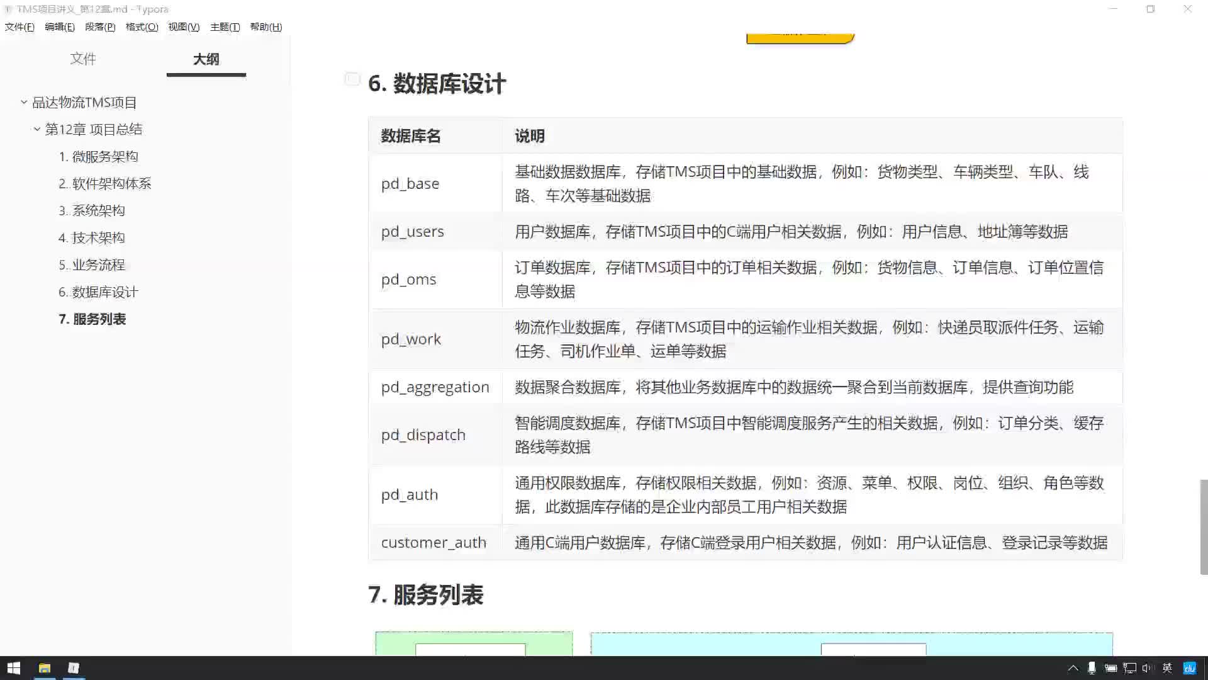Collapse the 品达物流TMS项目 outline node
This screenshot has height=680, width=1208.
(24, 102)
